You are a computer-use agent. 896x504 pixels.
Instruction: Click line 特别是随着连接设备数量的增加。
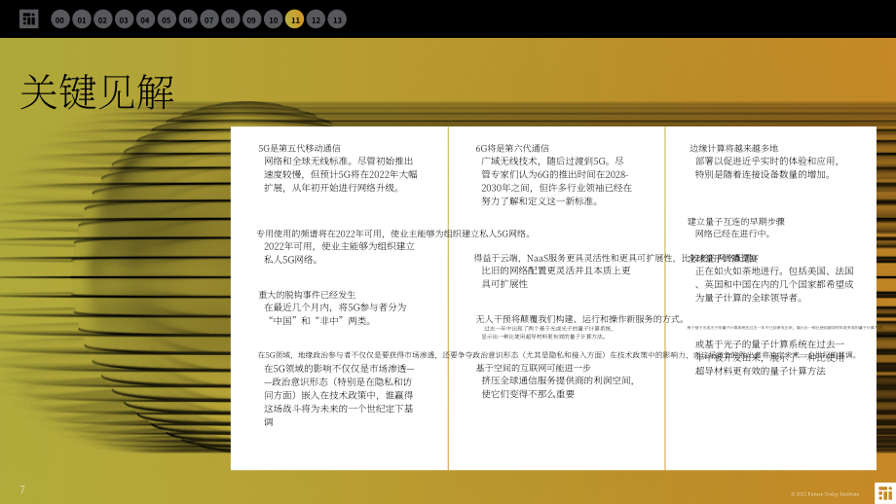coord(763,174)
